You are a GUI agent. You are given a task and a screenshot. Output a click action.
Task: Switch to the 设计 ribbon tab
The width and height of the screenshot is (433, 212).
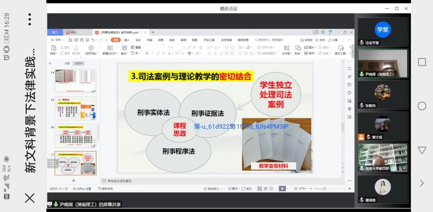point(138,40)
